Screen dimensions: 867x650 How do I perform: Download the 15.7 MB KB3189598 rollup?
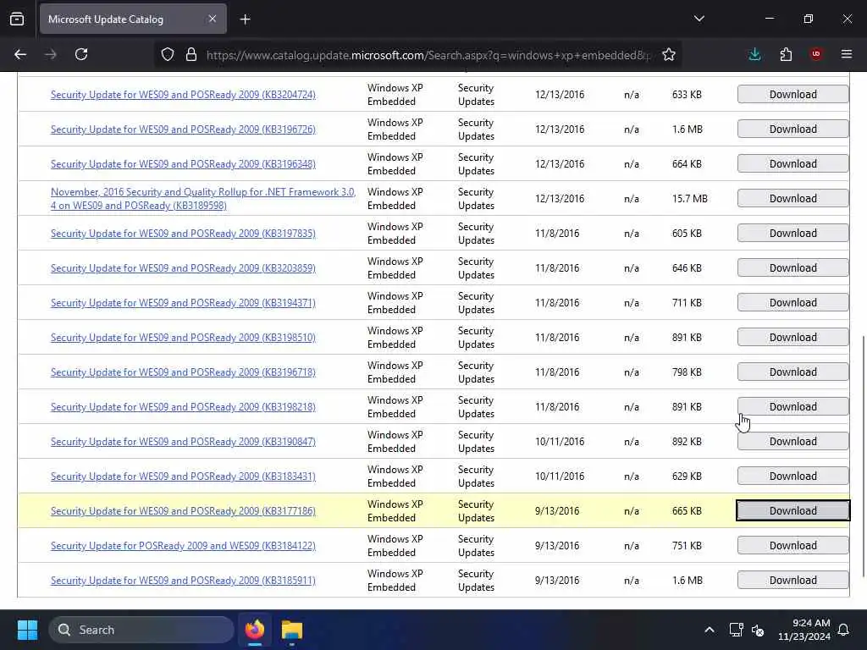click(x=792, y=198)
